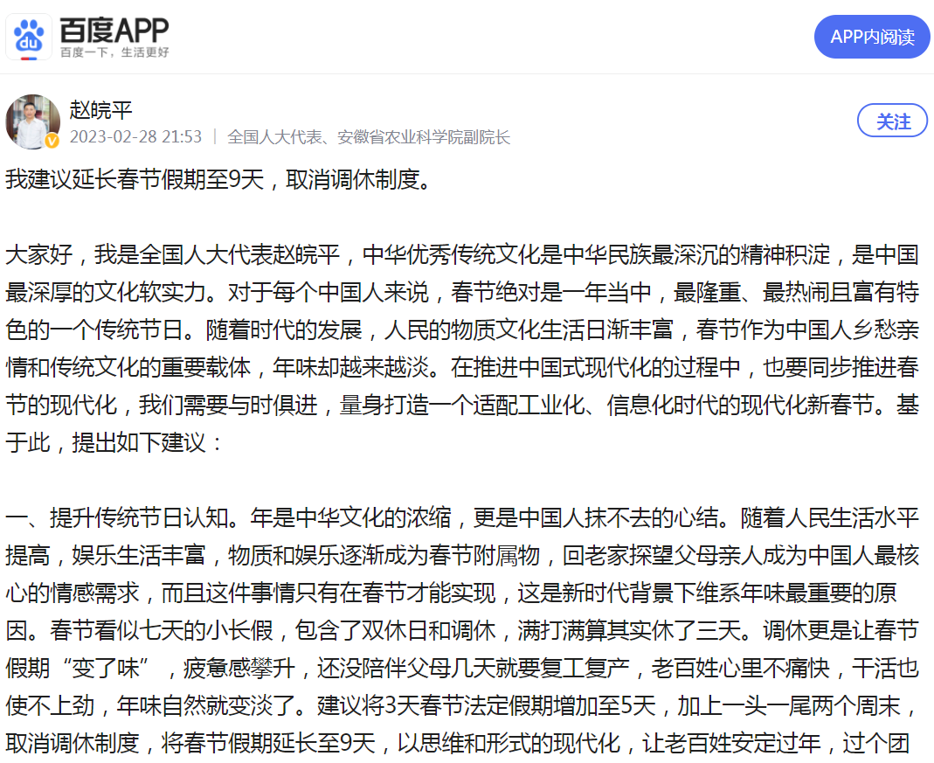Image resolution: width=934 pixels, height=763 pixels.
Task: Follow the author with 关注 button
Action: tap(892, 121)
